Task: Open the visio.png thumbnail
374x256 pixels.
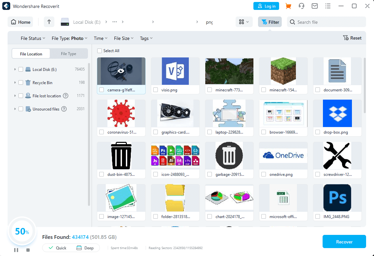Action: 175,71
